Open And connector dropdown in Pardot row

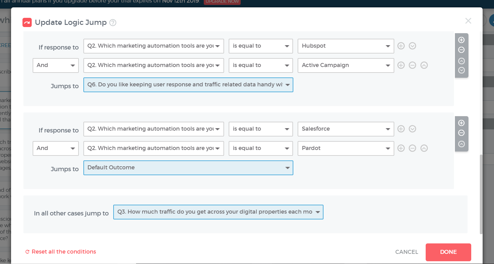(56, 148)
